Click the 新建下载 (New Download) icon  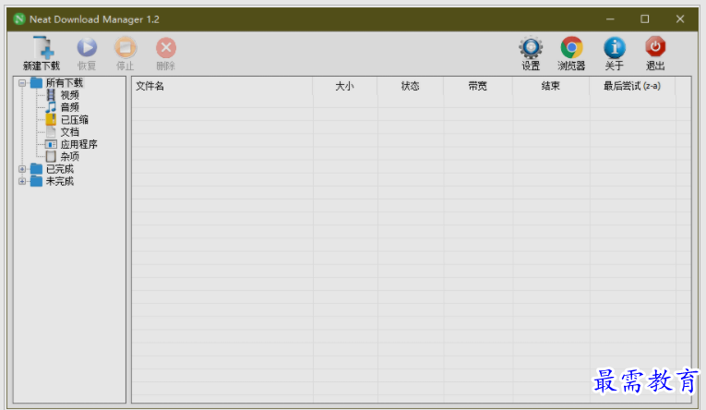point(43,47)
